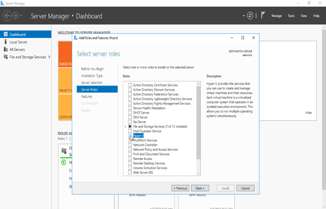The width and height of the screenshot is (326, 209).
Task: Check Active Directory Rights Management Services
Action: point(130,103)
